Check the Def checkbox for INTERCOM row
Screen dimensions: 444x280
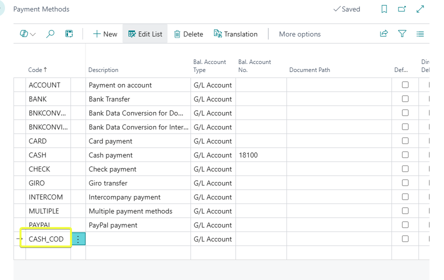coord(405,197)
